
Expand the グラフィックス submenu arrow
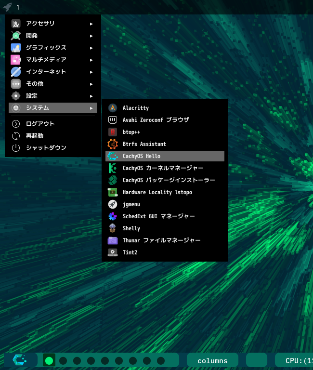(x=91, y=48)
